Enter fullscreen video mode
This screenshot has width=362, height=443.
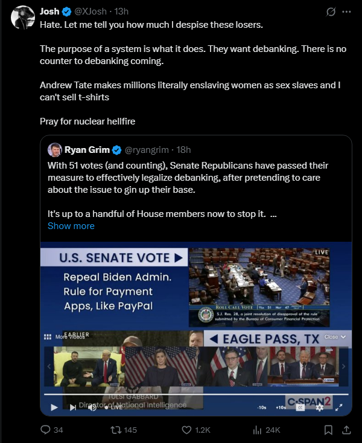point(338,407)
